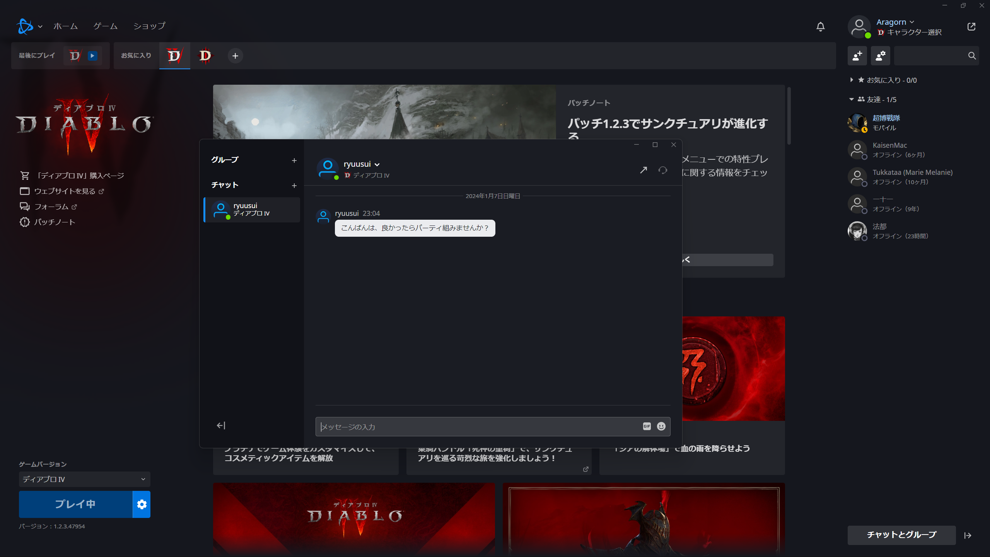Add a game to favorites bar
Screen dimensions: 990x557
click(235, 56)
